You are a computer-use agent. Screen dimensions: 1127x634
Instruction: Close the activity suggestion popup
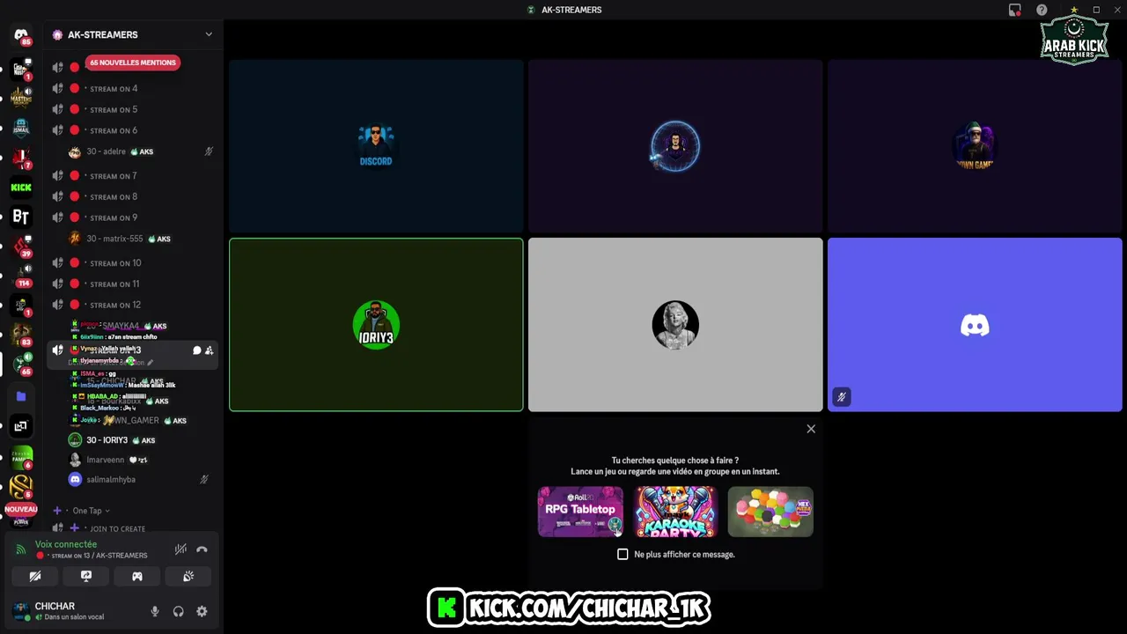[811, 429]
